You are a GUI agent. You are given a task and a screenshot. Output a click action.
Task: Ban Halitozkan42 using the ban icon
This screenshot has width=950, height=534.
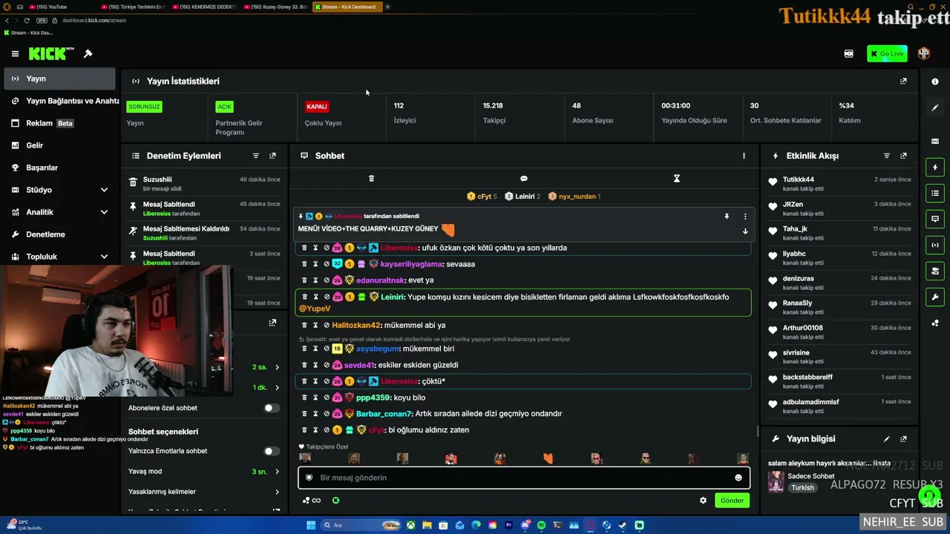327,325
